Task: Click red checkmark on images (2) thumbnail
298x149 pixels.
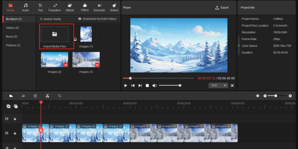Action: (x=66, y=65)
